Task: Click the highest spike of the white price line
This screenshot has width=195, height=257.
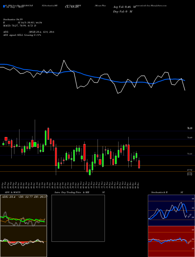Action: [64, 60]
